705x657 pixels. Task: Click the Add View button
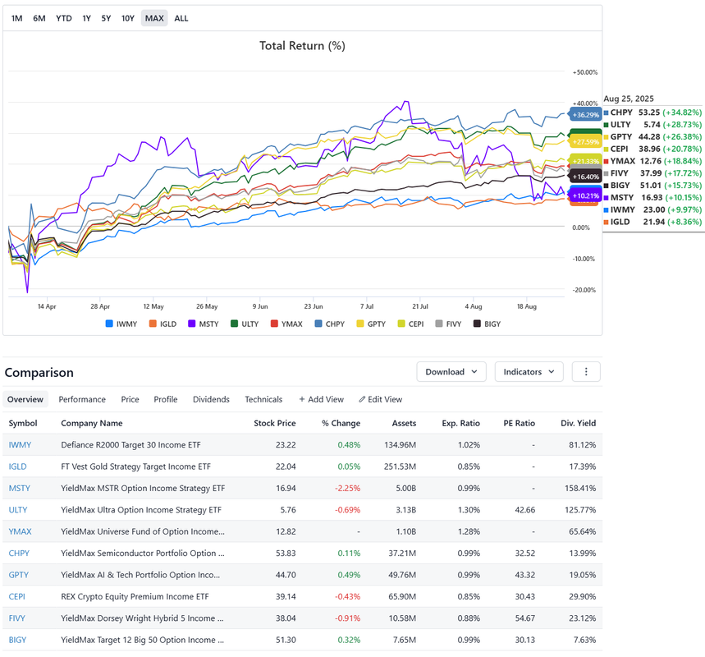click(322, 399)
